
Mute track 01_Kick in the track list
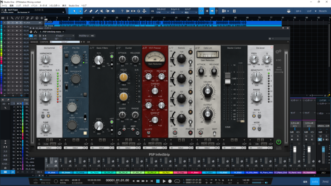point(8,22)
